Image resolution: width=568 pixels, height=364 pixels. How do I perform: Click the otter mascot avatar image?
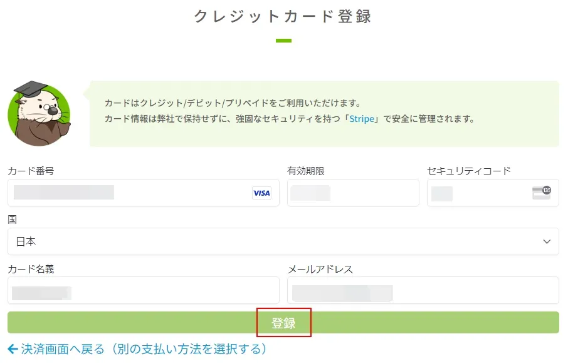pos(39,113)
